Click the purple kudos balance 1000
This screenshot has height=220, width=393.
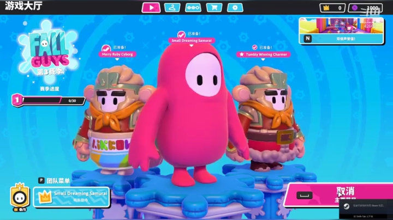(365, 8)
